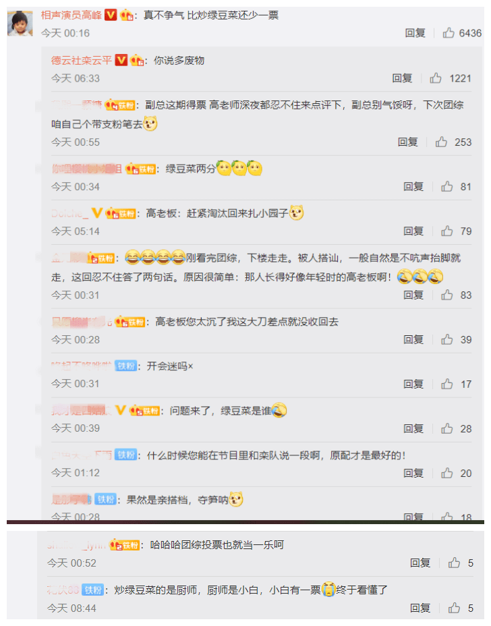
Task: Click the verified V badge beside 相声演员高峰
Action: tap(111, 16)
